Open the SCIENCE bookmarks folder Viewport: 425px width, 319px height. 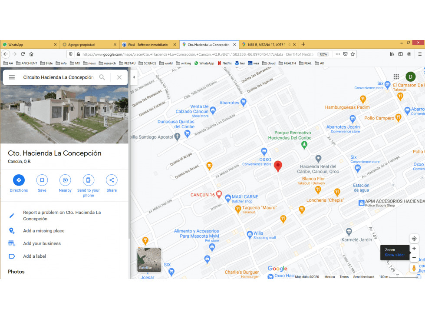(147, 63)
